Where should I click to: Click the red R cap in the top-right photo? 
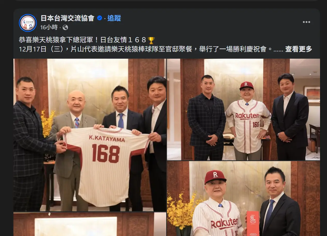point(246,86)
